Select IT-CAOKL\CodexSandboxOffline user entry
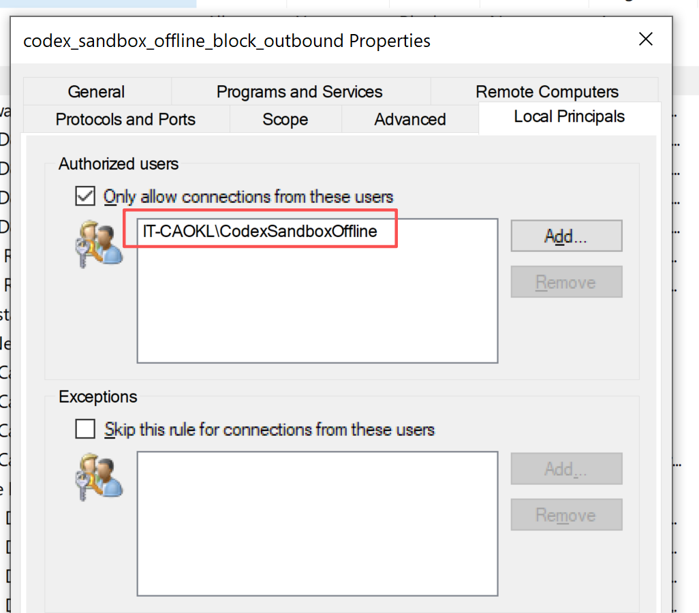 [260, 232]
